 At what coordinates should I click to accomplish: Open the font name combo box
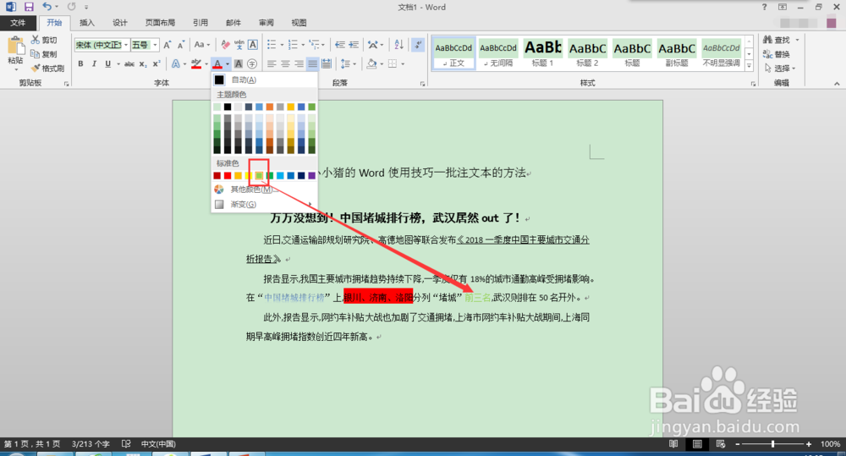click(x=102, y=45)
